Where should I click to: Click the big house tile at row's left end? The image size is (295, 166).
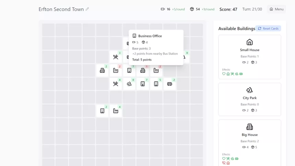(x=102, y=70)
